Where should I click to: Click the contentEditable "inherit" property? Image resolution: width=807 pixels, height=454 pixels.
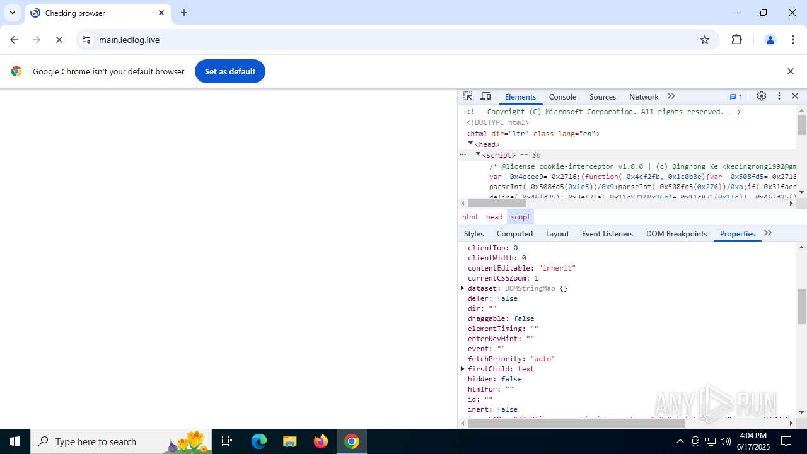tap(521, 268)
